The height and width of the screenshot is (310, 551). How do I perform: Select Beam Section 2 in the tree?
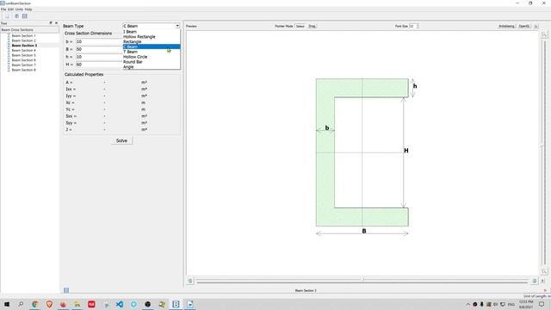(23, 40)
